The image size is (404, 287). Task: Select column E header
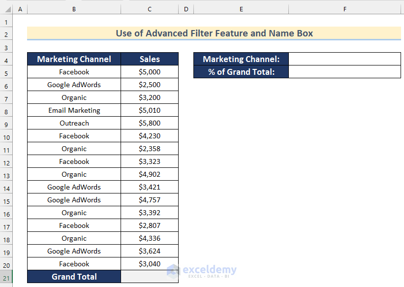tap(241, 9)
